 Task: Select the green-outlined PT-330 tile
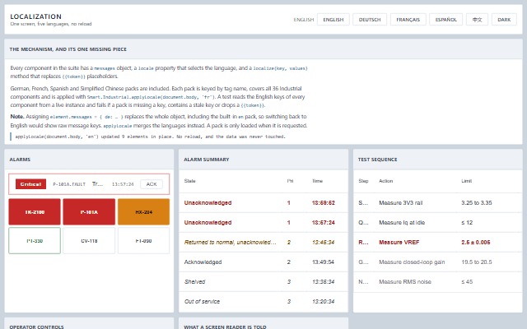(x=35, y=241)
